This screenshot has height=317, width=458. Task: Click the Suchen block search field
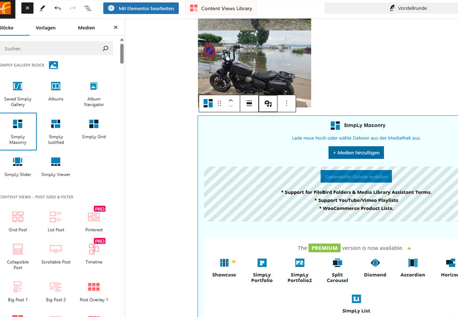click(x=52, y=49)
